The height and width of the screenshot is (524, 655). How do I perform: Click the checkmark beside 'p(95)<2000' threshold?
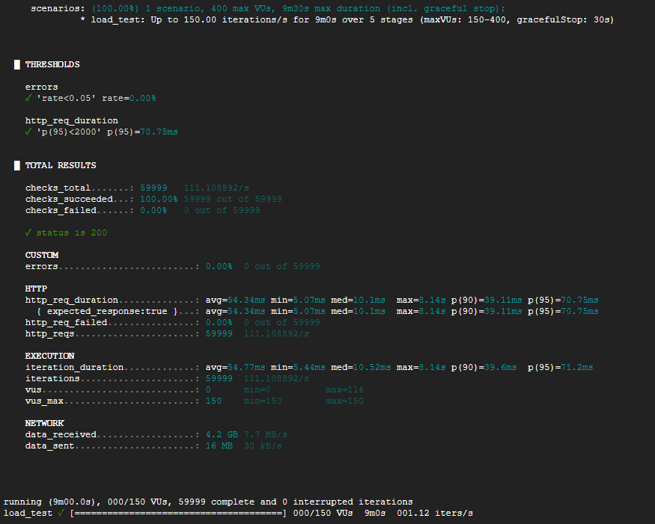click(x=28, y=132)
